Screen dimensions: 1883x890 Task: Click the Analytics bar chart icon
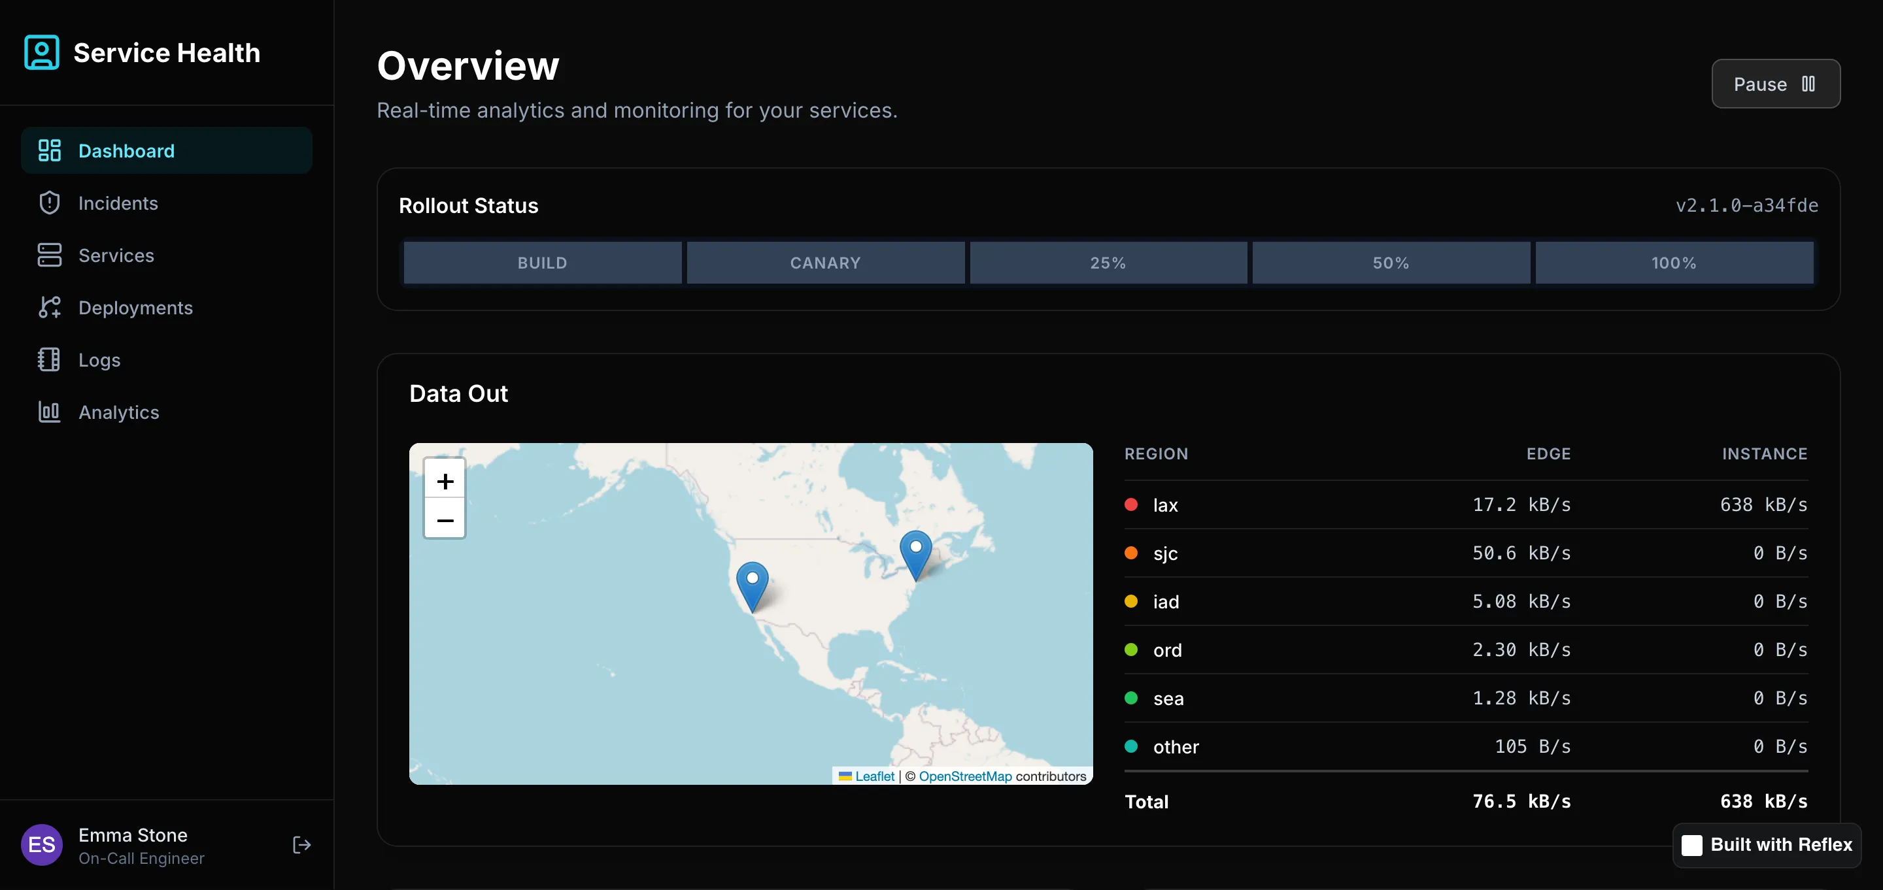pyautogui.click(x=49, y=412)
